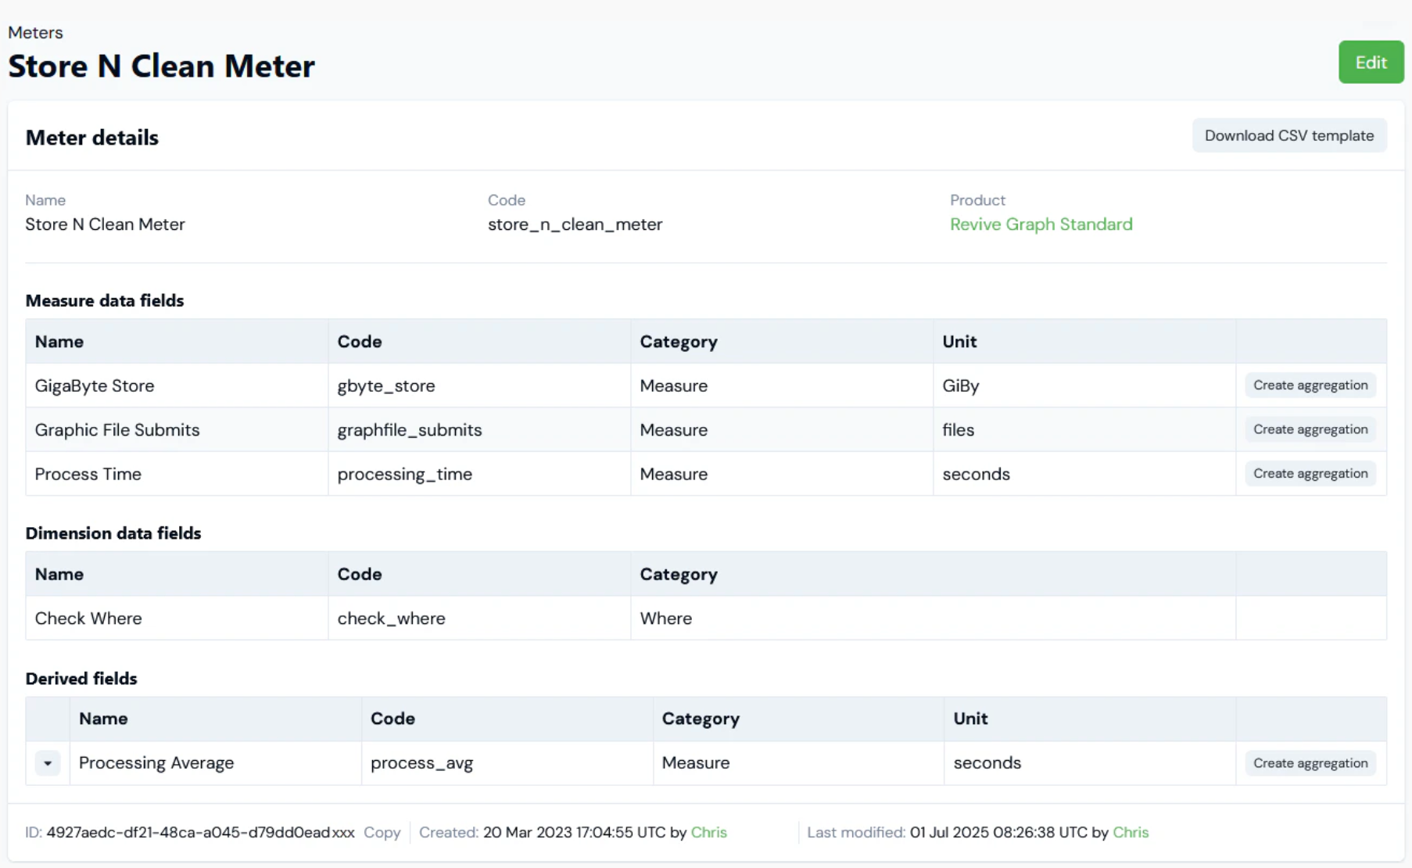This screenshot has height=868, width=1412.
Task: Click the check_where code cell
Action: [391, 619]
